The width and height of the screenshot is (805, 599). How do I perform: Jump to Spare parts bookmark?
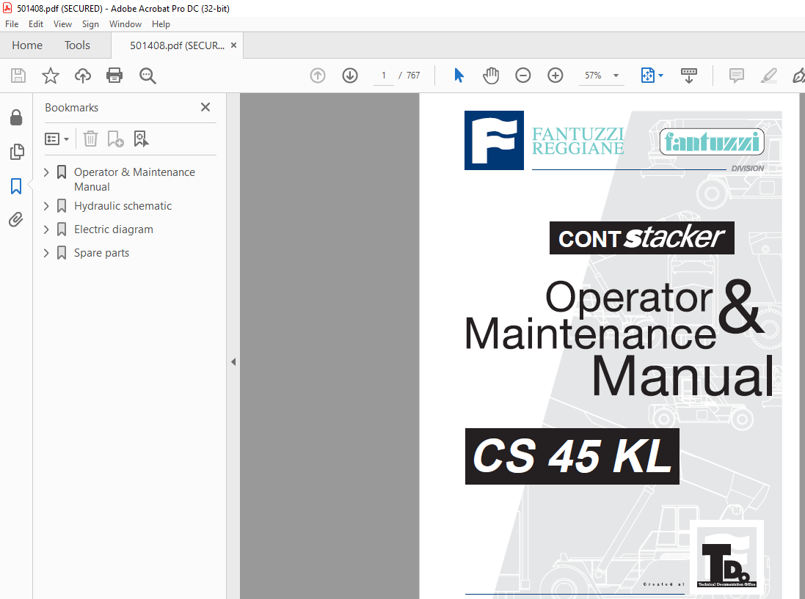(x=102, y=253)
